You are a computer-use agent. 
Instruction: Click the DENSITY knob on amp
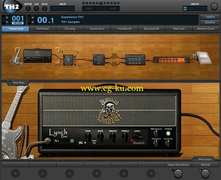156,143
